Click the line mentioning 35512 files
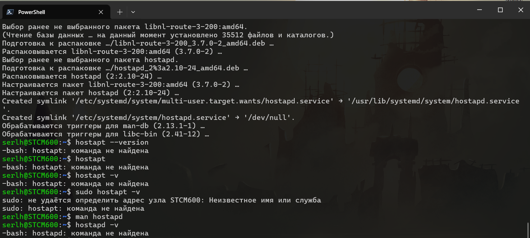Viewport: 530px width, 238px height. click(x=168, y=35)
